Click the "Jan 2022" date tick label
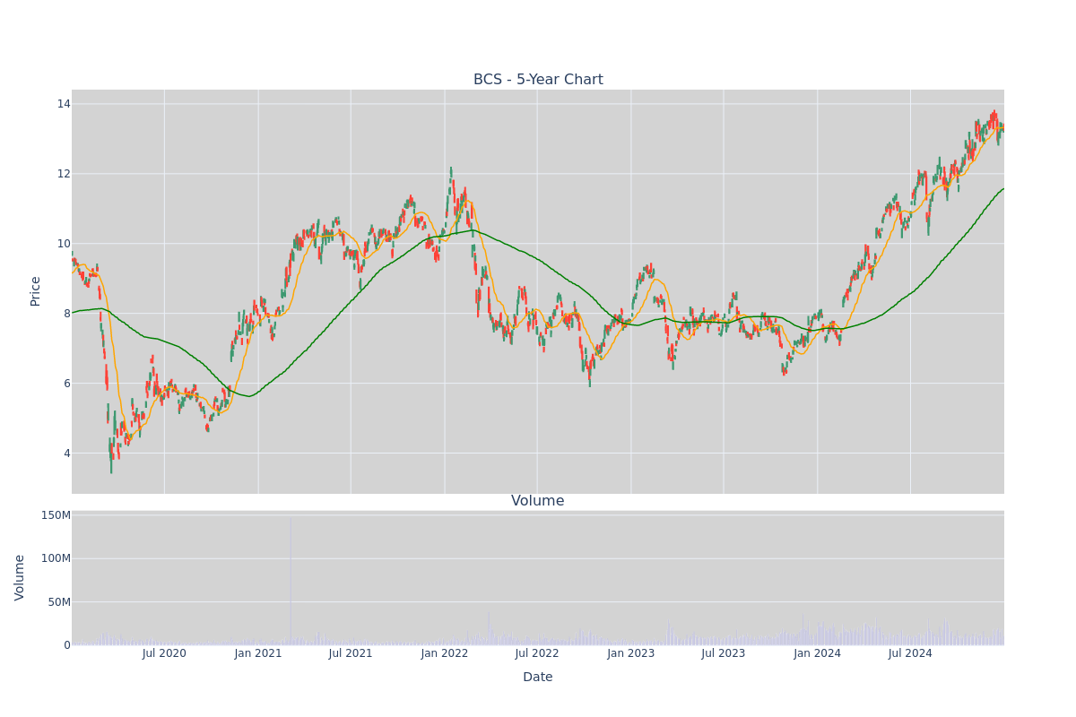The width and height of the screenshot is (1076, 717). point(445,653)
